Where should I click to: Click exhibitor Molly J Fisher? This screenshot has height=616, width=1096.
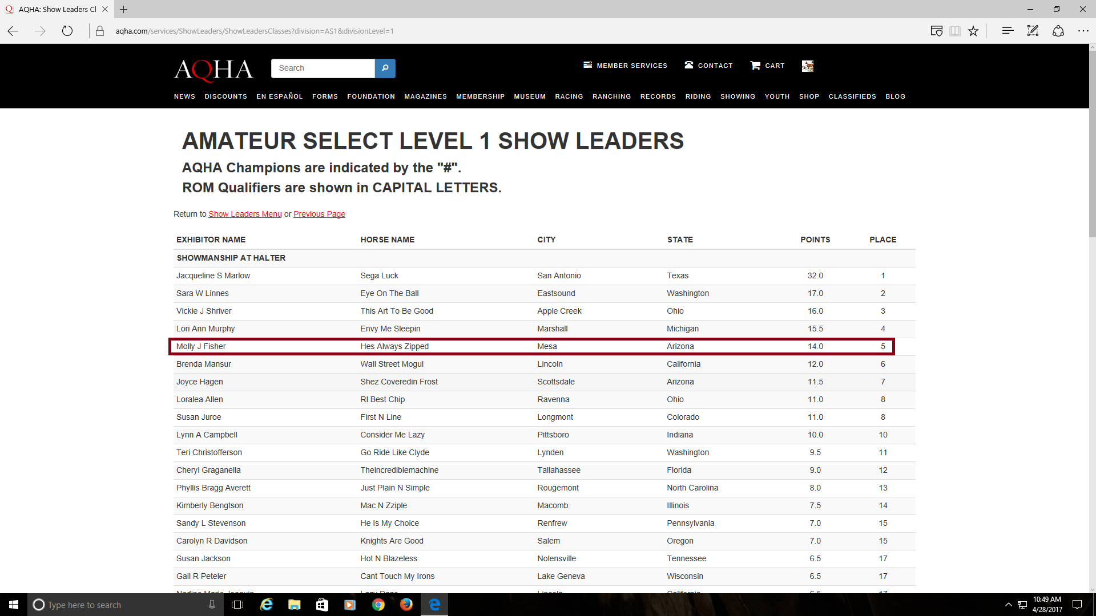[201, 346]
